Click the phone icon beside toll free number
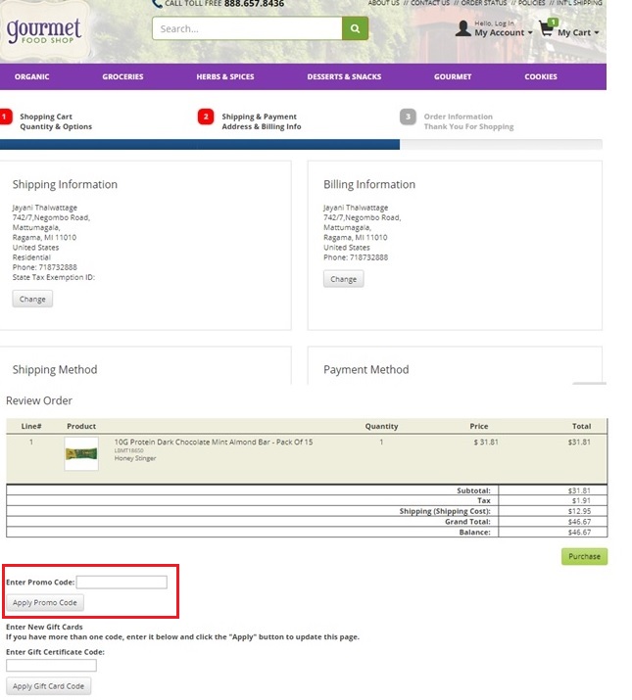632x700 pixels. 157,4
